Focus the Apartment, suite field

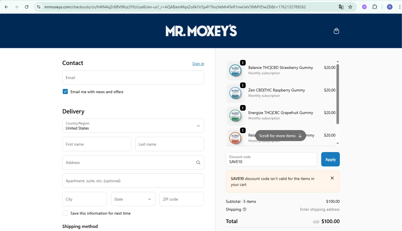tap(133, 181)
